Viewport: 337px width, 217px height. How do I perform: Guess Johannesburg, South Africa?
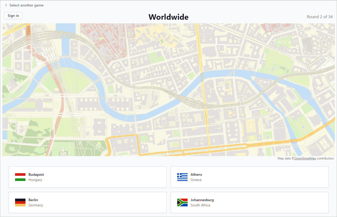(249, 202)
